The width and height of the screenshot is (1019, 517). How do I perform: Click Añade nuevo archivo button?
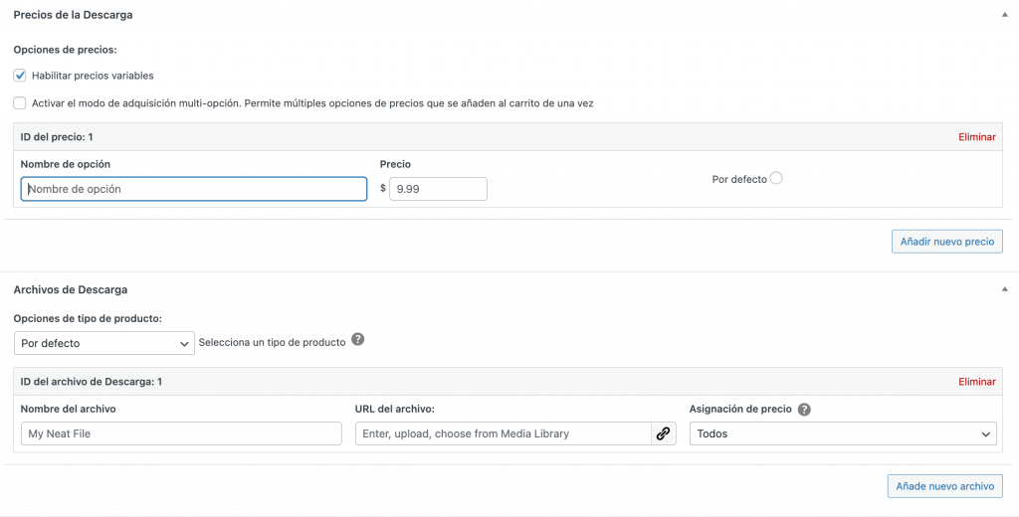click(945, 486)
